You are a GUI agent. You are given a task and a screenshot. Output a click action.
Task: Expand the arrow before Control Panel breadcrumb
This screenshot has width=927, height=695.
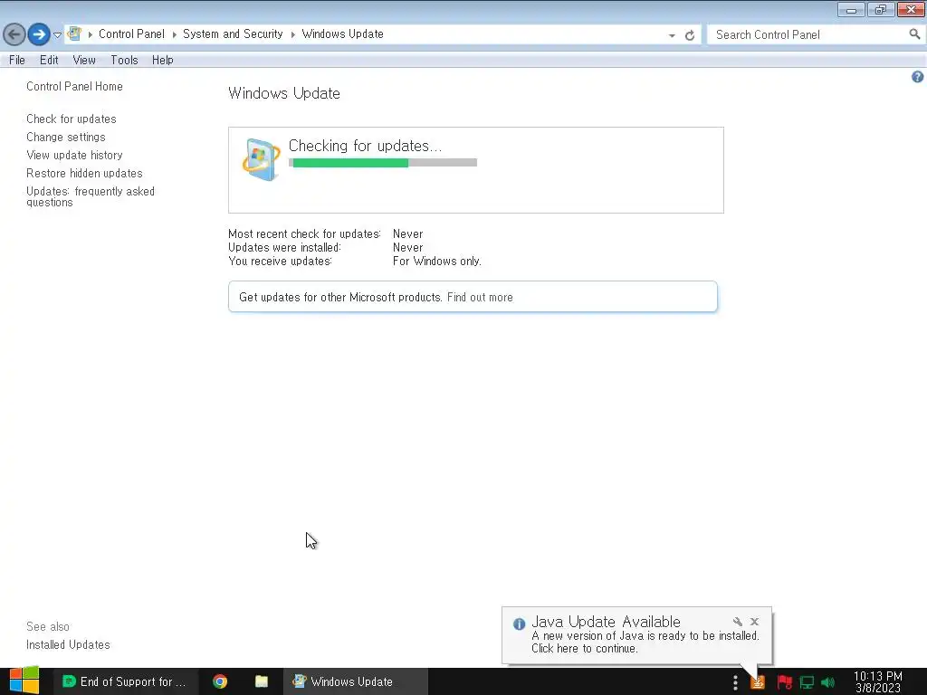(91, 34)
